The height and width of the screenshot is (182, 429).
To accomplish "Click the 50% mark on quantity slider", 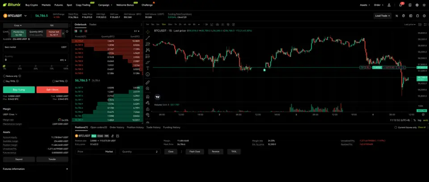I will pyautogui.click(x=35, y=66).
